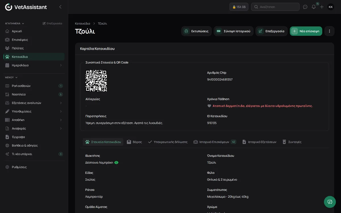
Task: Click the chip number 941000024681357
Action: click(220, 80)
